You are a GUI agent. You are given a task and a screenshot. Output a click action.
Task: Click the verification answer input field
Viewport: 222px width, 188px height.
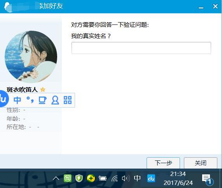(141, 48)
